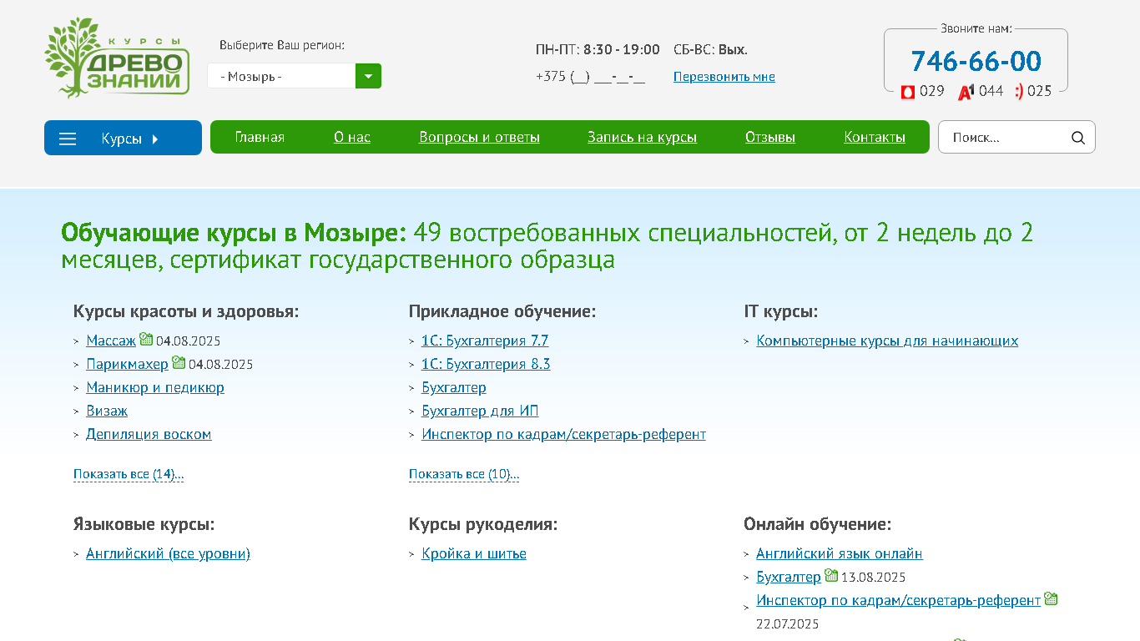Open the Визаж course link
The image size is (1140, 641).
(x=107, y=411)
